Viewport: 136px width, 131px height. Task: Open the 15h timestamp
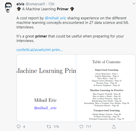51,4
